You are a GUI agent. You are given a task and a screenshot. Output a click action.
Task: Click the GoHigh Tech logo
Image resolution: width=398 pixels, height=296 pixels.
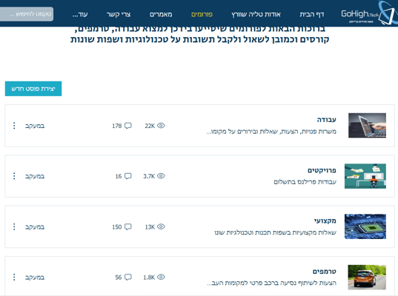click(369, 13)
